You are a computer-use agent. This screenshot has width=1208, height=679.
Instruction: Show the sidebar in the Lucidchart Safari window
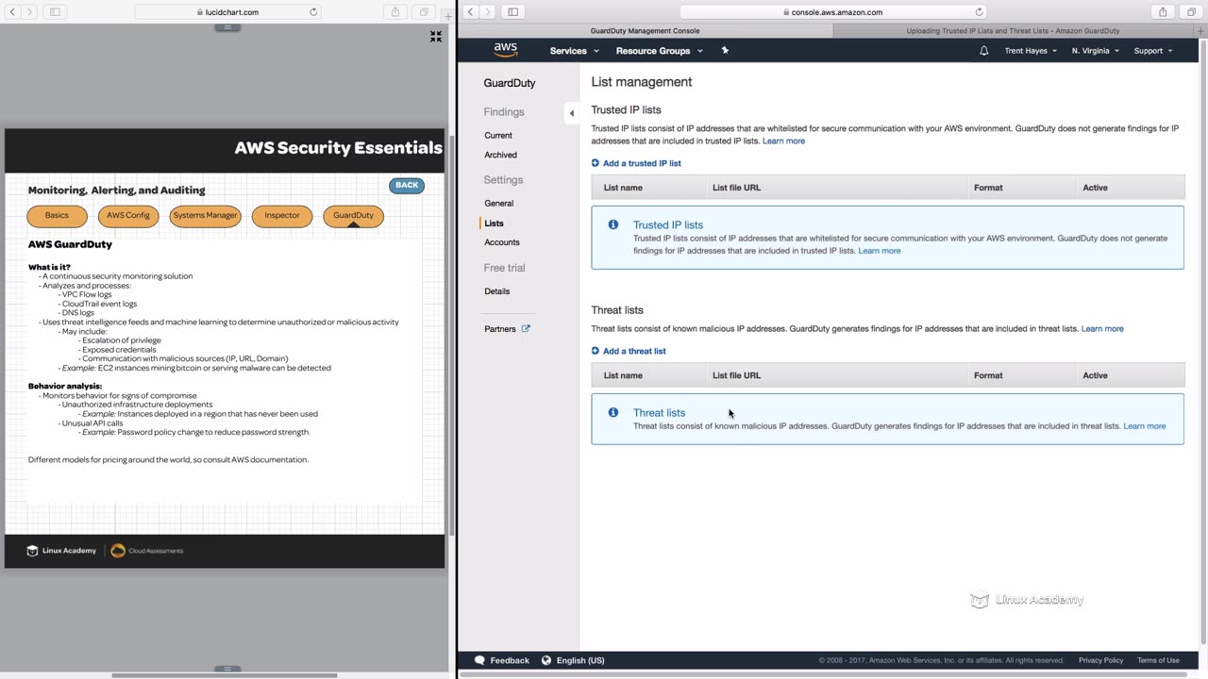pyautogui.click(x=55, y=12)
